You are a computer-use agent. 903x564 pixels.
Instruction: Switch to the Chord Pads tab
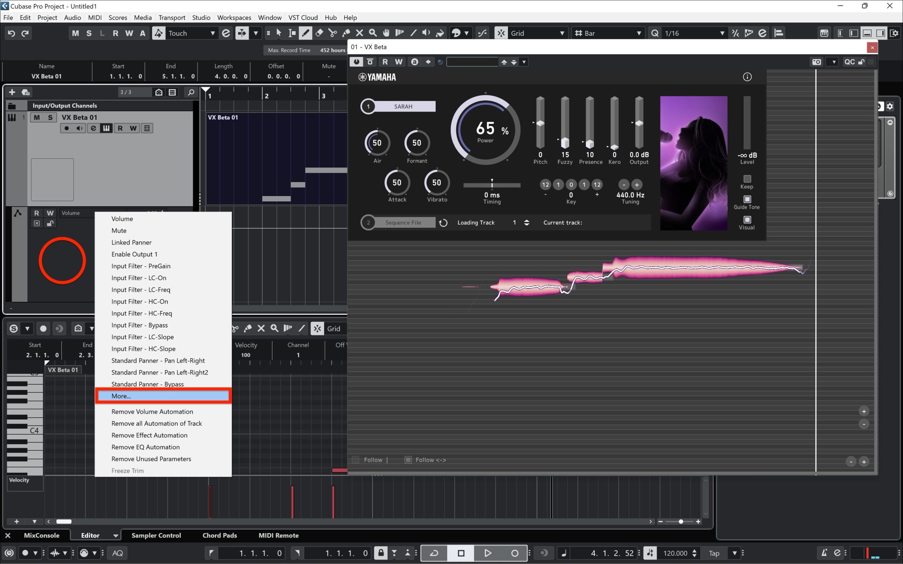click(219, 535)
